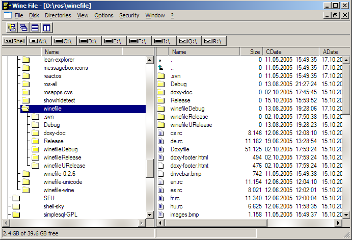Click the tile vertically toolbar icon
The height and width of the screenshot is (240, 352).
[x=47, y=28]
